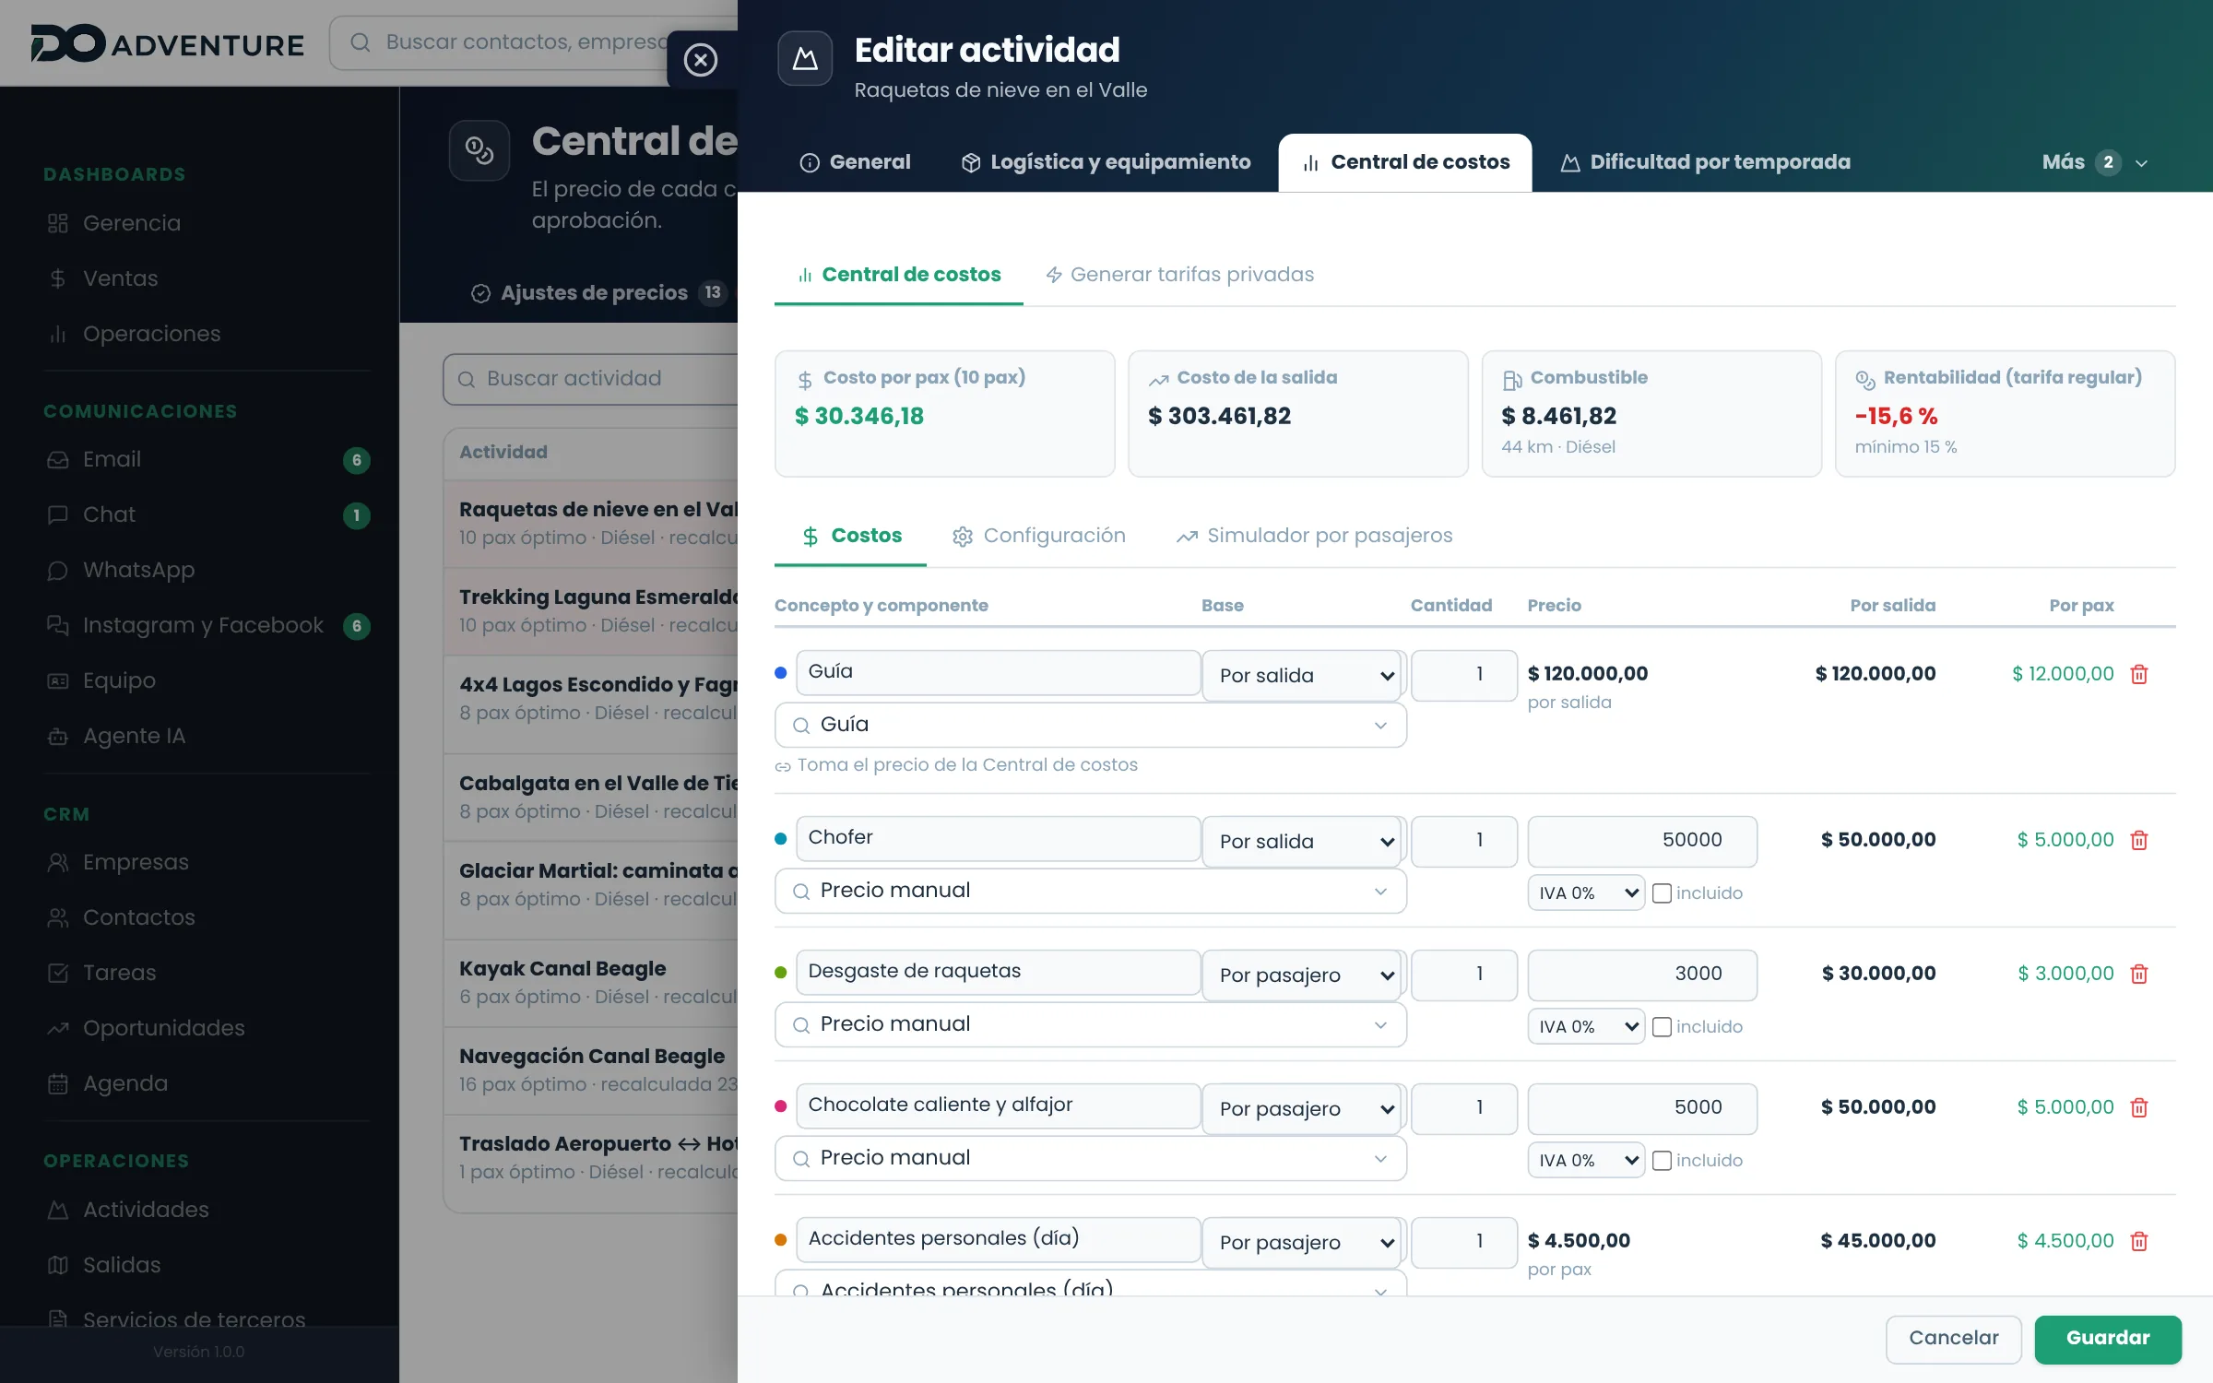2213x1383 pixels.
Task: Select Trekking Laguna Esmeralda in activity list
Action: click(x=590, y=610)
